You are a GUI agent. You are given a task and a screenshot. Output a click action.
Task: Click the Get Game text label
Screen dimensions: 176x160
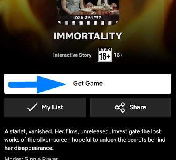tap(88, 84)
